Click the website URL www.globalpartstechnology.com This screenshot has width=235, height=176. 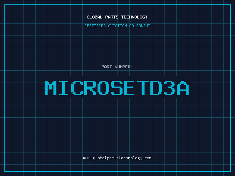point(117,158)
